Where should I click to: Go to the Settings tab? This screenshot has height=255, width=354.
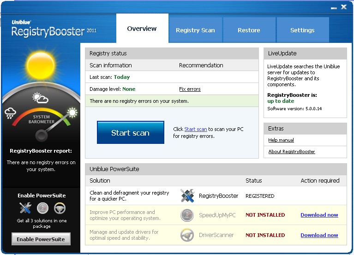pos(302,30)
